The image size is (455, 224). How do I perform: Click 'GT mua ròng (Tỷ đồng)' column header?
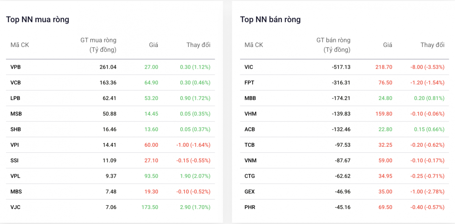coord(98,45)
